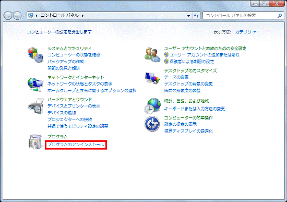
Task: Open the 時計、言語、および地域 heading link
Action: tap(186, 101)
